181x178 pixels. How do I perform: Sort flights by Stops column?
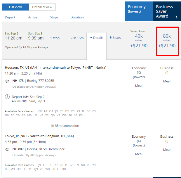tap(54, 17)
